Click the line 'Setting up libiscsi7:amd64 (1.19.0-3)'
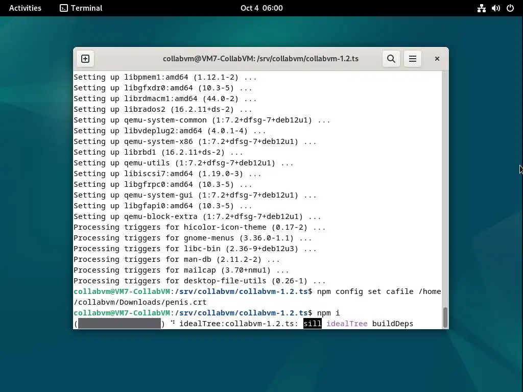The height and width of the screenshot is (392, 523). click(x=167, y=174)
